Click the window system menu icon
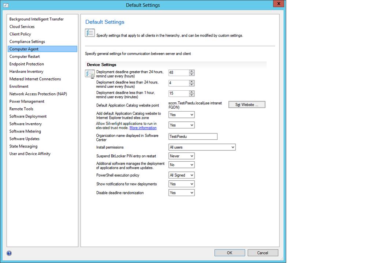 point(6,5)
